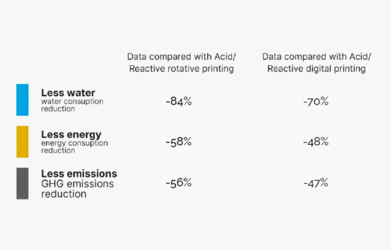The image size is (391, 250).
Task: Click 'Data compared with Acid/' above rotative printing
Action: click(181, 57)
